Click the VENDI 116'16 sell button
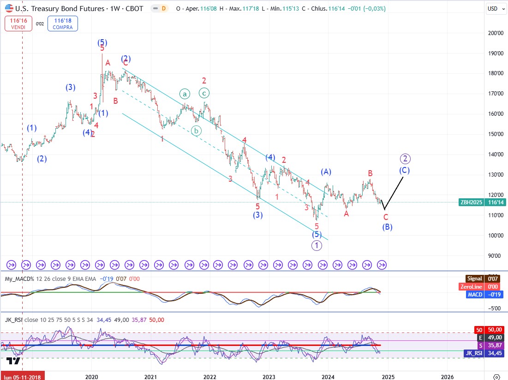 tap(18, 24)
